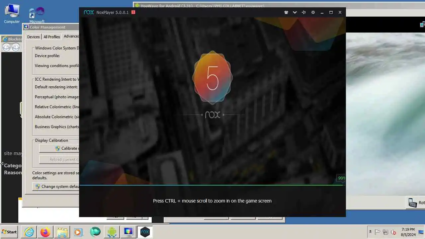Click the Calibrate display button
The image size is (425, 239).
click(x=59, y=148)
